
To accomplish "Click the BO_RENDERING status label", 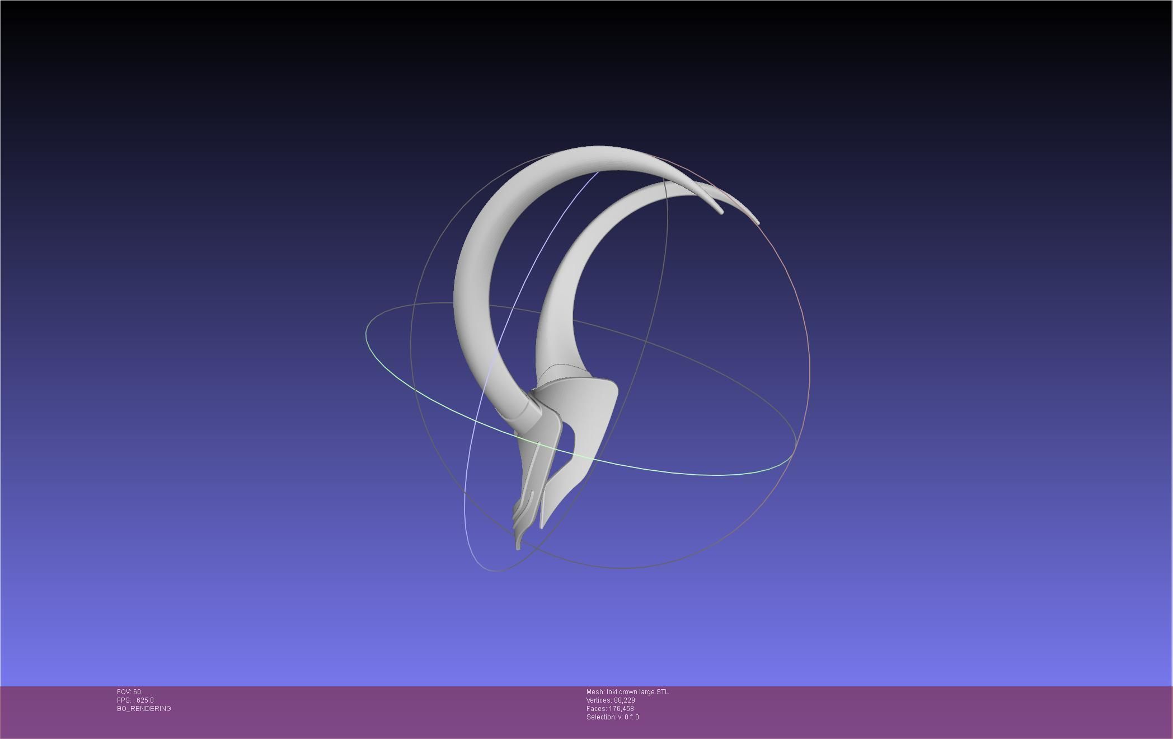I will point(144,709).
